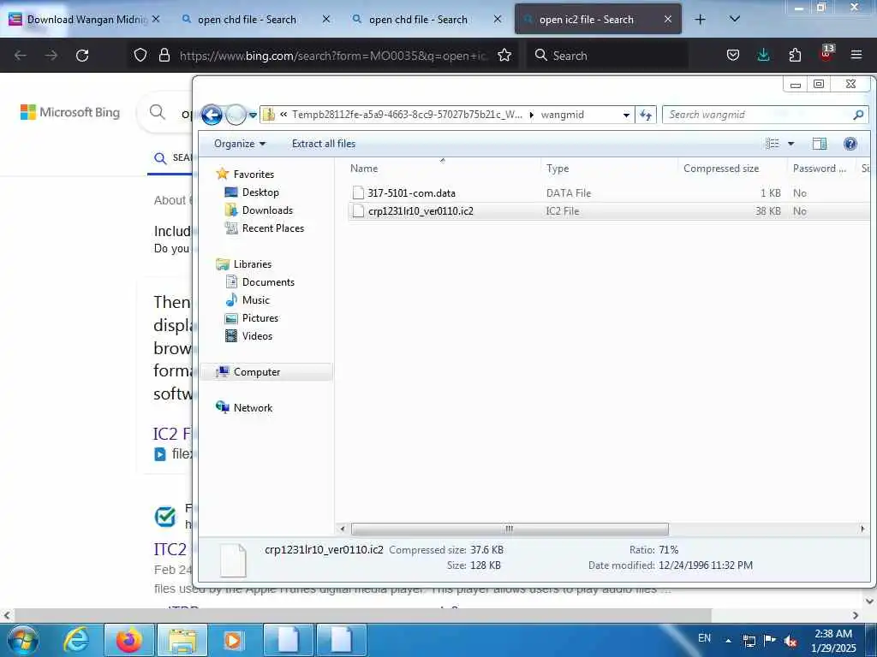Open the uBlock extension icon with 13 badge
This screenshot has width=877, height=657.
pos(826,54)
